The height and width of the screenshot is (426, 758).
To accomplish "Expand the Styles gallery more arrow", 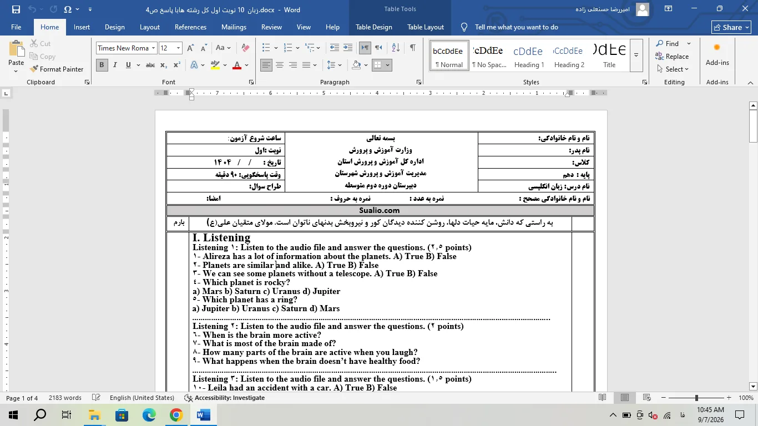I will click(x=636, y=55).
